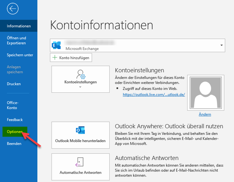This screenshot has height=182, width=234.
Task: Click the Kontoeinstellungen person-gear icon
Action: point(81,74)
